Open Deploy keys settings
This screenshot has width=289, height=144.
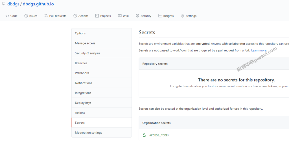coord(102,103)
